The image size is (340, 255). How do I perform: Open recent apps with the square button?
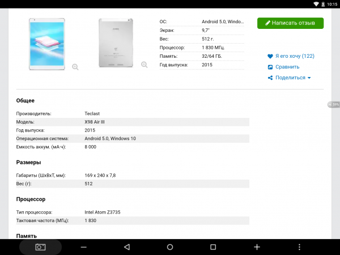coord(213,247)
